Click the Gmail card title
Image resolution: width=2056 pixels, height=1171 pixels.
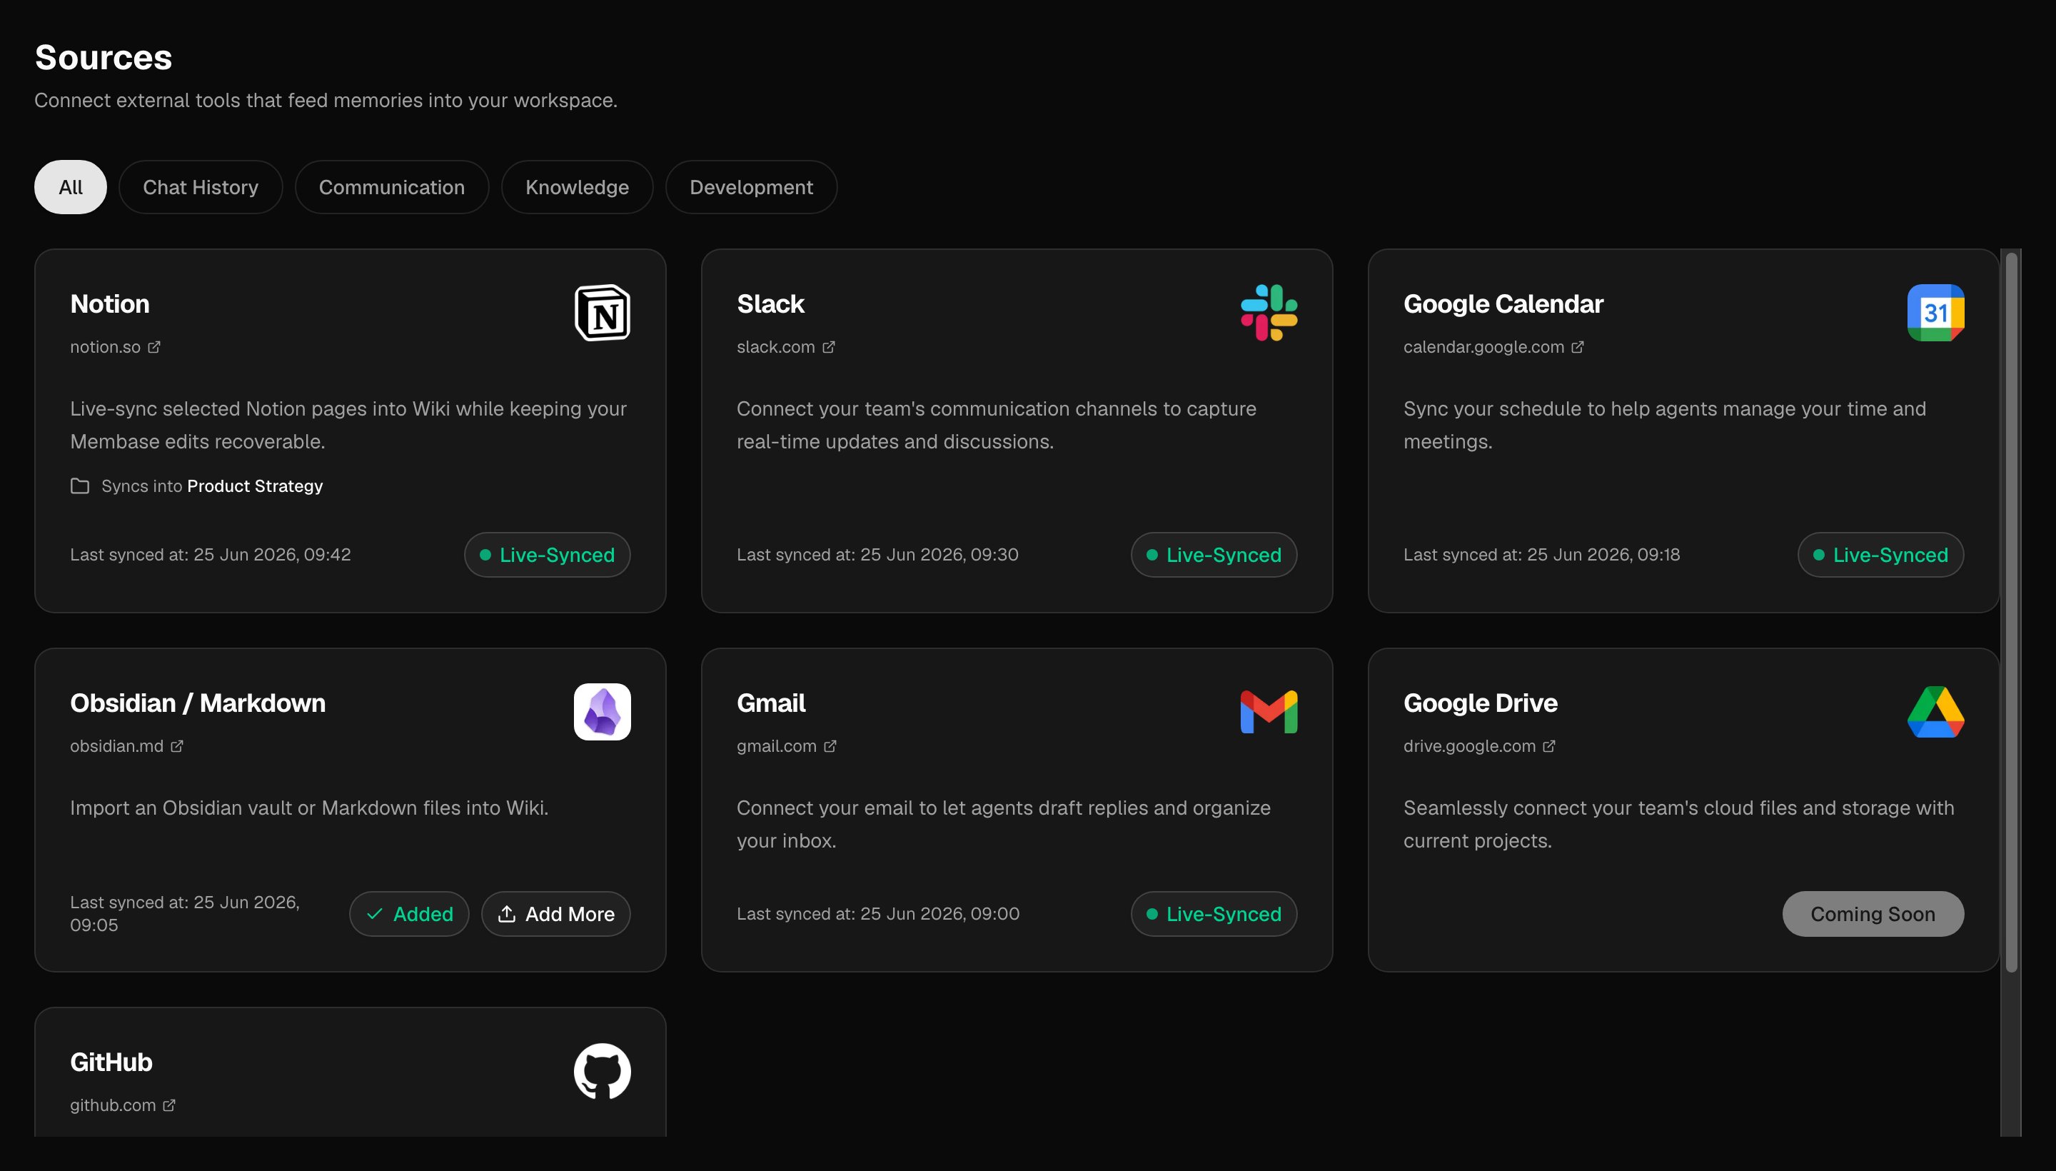(771, 703)
